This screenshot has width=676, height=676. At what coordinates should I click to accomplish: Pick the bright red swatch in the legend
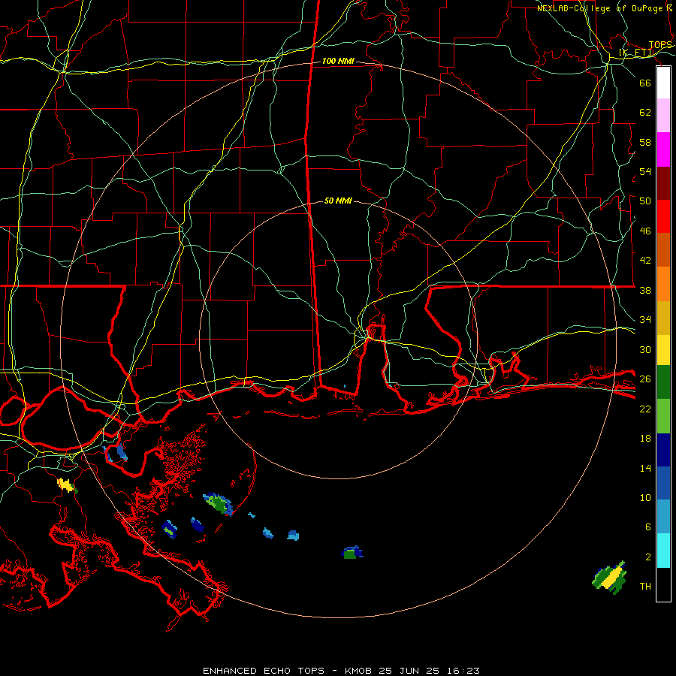coord(663,216)
